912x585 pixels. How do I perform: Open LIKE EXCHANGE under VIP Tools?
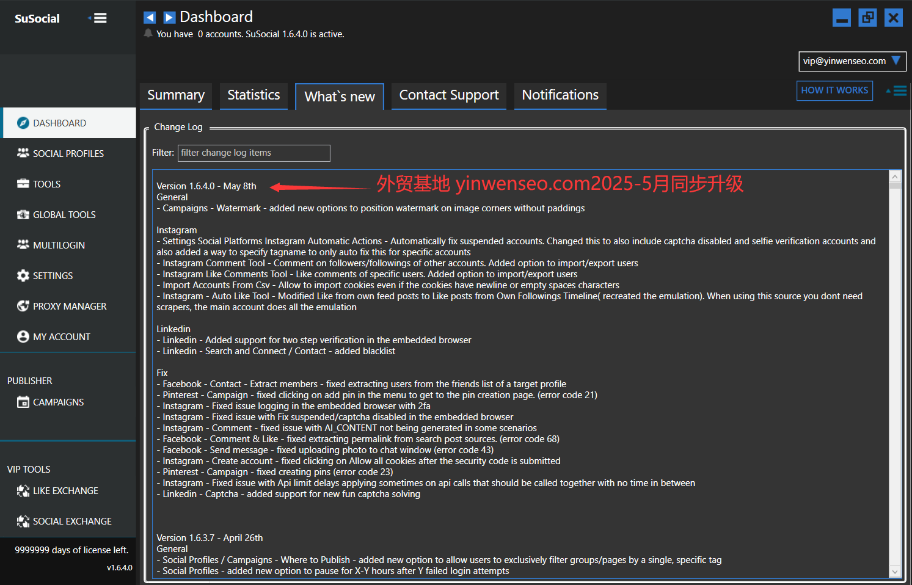coord(68,490)
